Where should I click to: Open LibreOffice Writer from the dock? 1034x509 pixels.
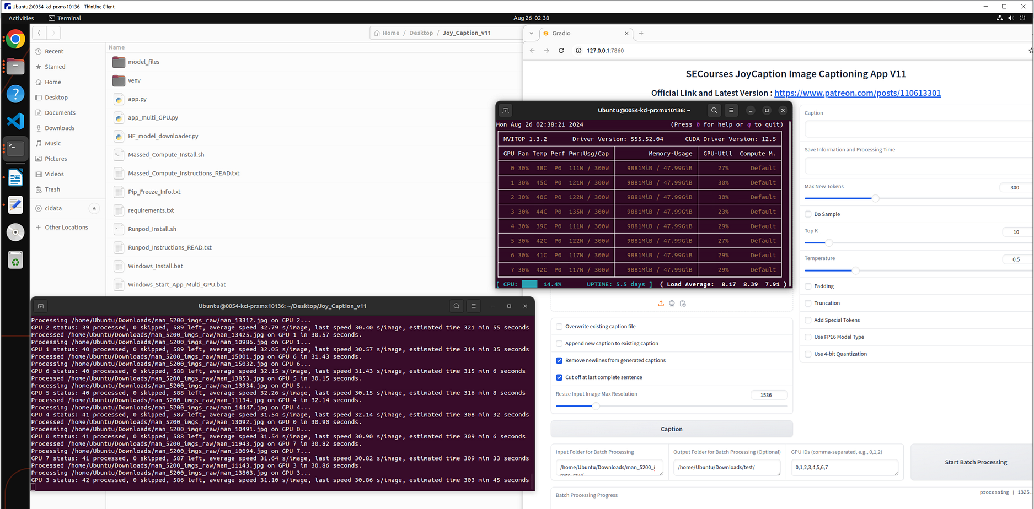15,177
